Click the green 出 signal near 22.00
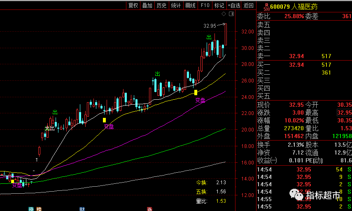This screenshot has width=352, height=211. tap(55, 112)
